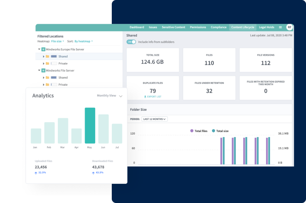This screenshot has width=306, height=203.
Task: Open the Monthly View dropdown in Analytics
Action: [109, 96]
